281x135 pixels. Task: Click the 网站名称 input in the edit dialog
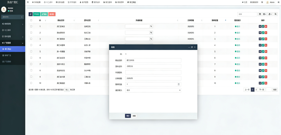click(153, 60)
